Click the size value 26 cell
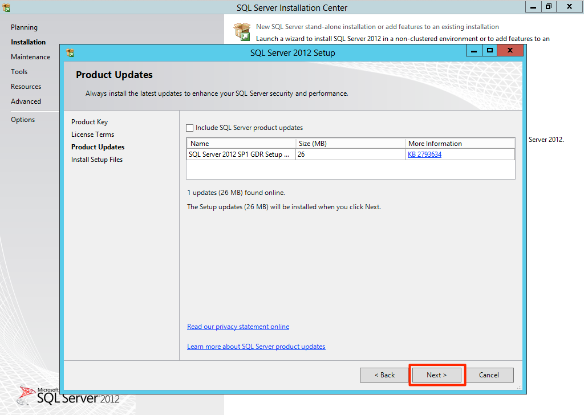The image size is (584, 415). (x=351, y=154)
